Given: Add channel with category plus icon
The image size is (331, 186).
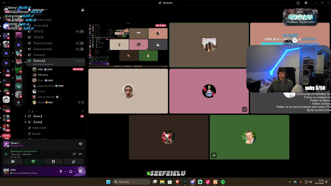Looking at the screenshot, I should pyautogui.click(x=82, y=111).
